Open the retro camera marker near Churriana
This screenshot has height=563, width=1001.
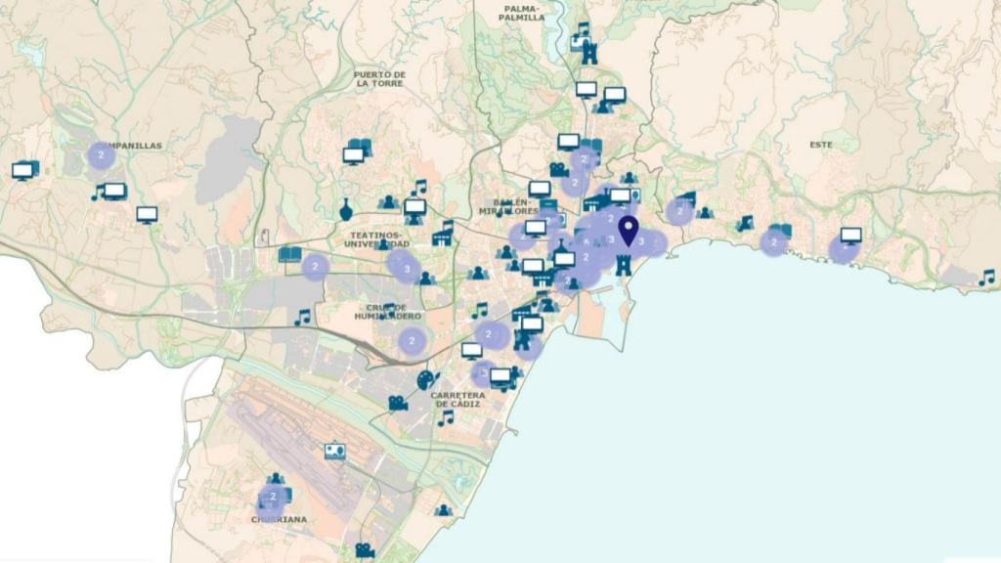[334, 452]
